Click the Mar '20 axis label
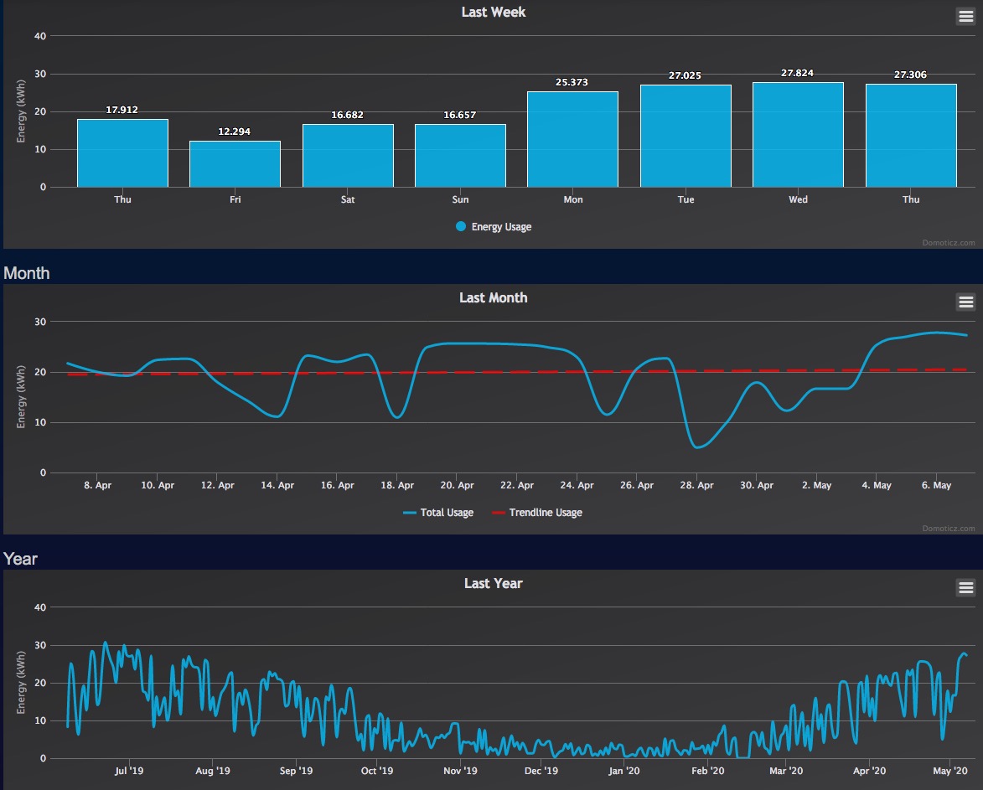 (786, 771)
